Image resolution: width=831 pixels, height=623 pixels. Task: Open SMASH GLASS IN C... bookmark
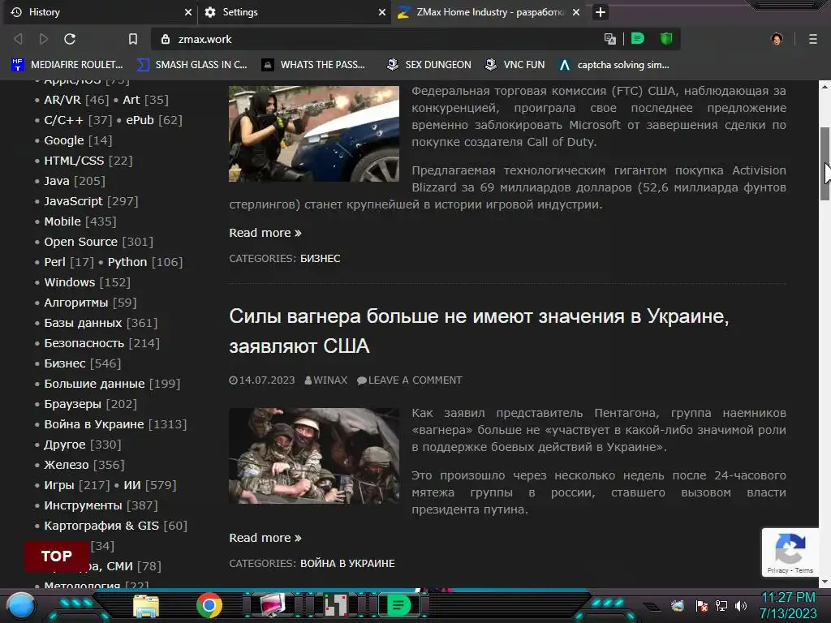(192, 65)
